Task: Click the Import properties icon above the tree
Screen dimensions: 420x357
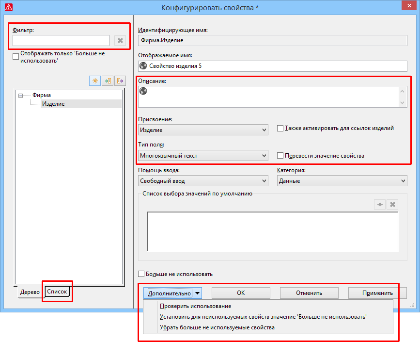Action: point(108,81)
